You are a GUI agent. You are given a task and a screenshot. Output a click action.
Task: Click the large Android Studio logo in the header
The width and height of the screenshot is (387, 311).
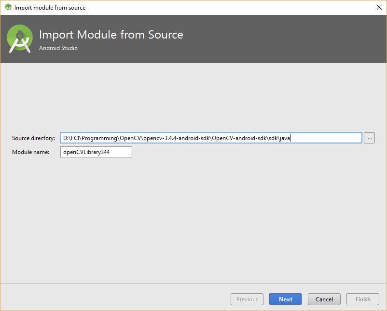point(20,39)
